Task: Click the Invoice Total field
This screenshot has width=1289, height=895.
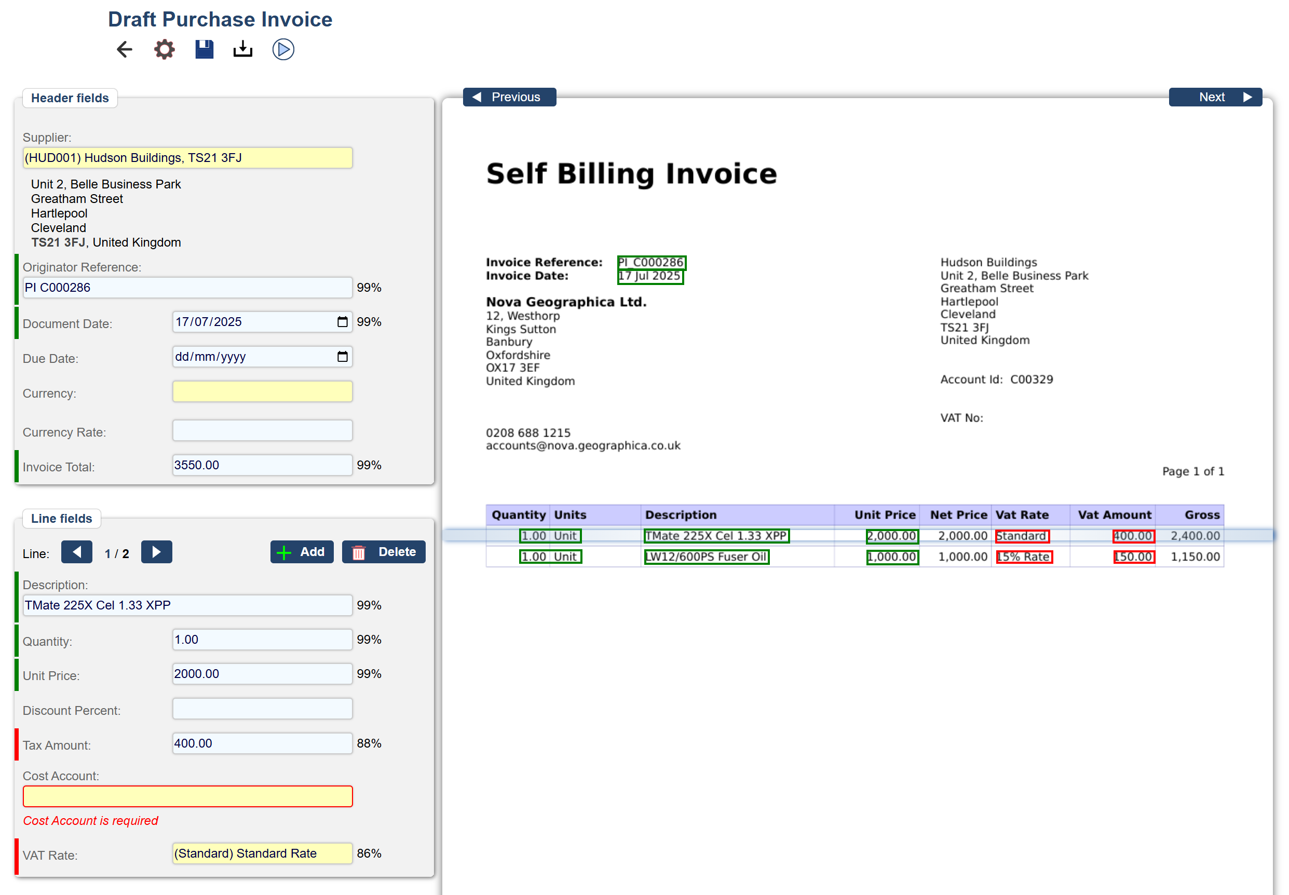Action: click(262, 465)
